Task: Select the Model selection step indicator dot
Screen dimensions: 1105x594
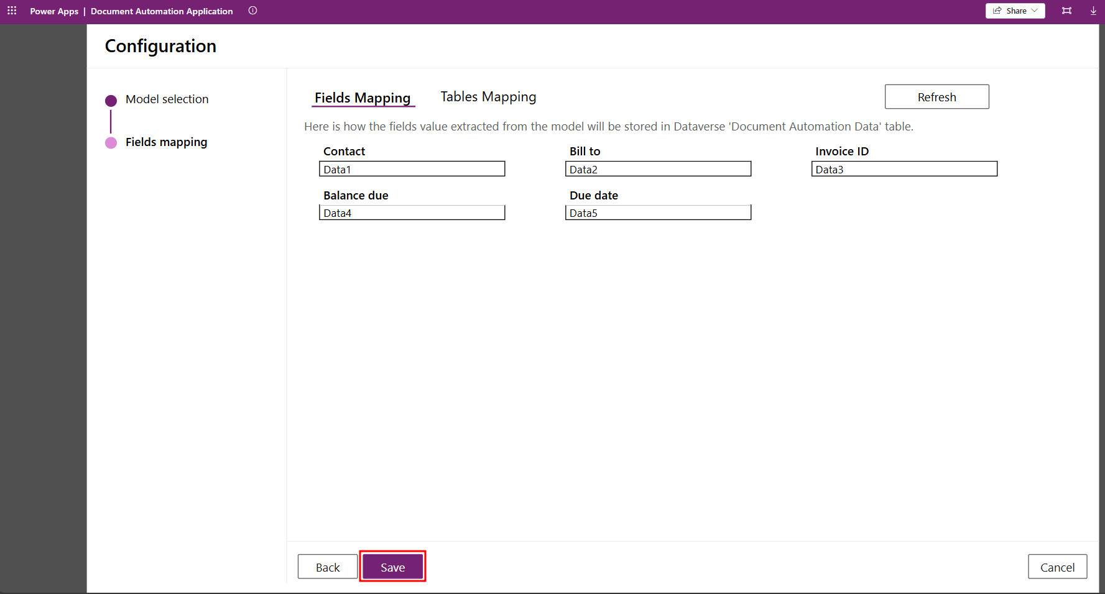Action: click(111, 99)
